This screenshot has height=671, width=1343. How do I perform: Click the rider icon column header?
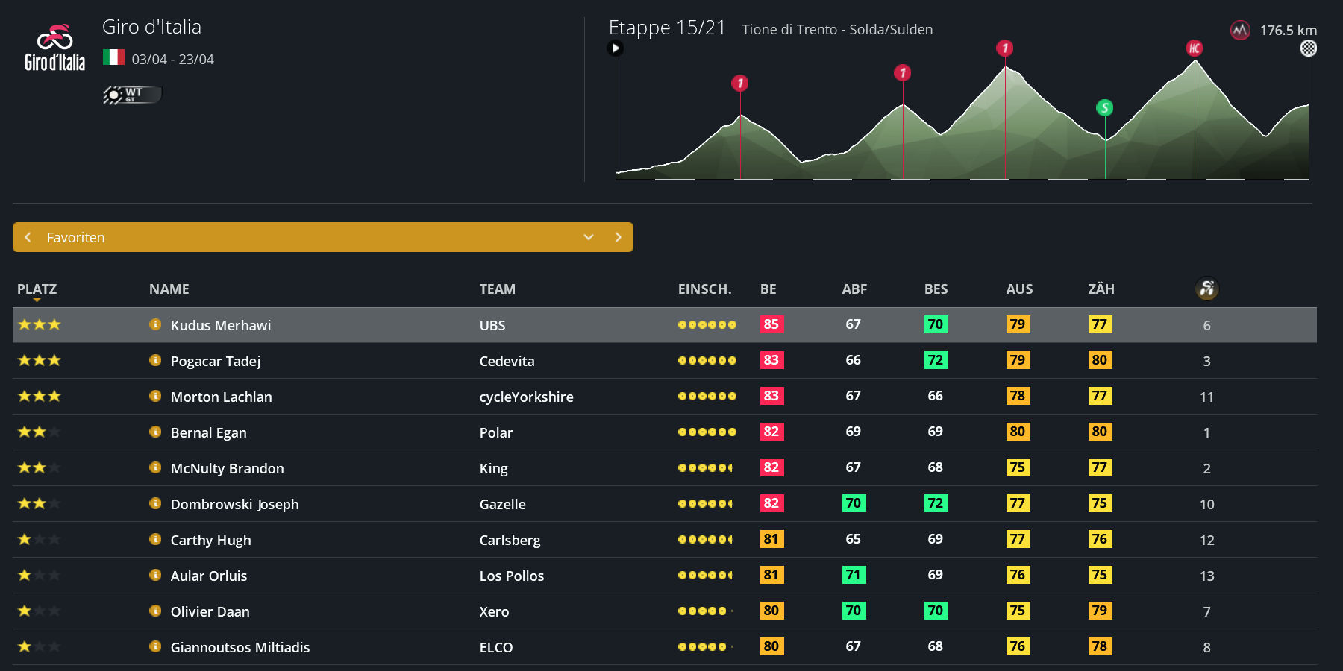pos(1206,289)
